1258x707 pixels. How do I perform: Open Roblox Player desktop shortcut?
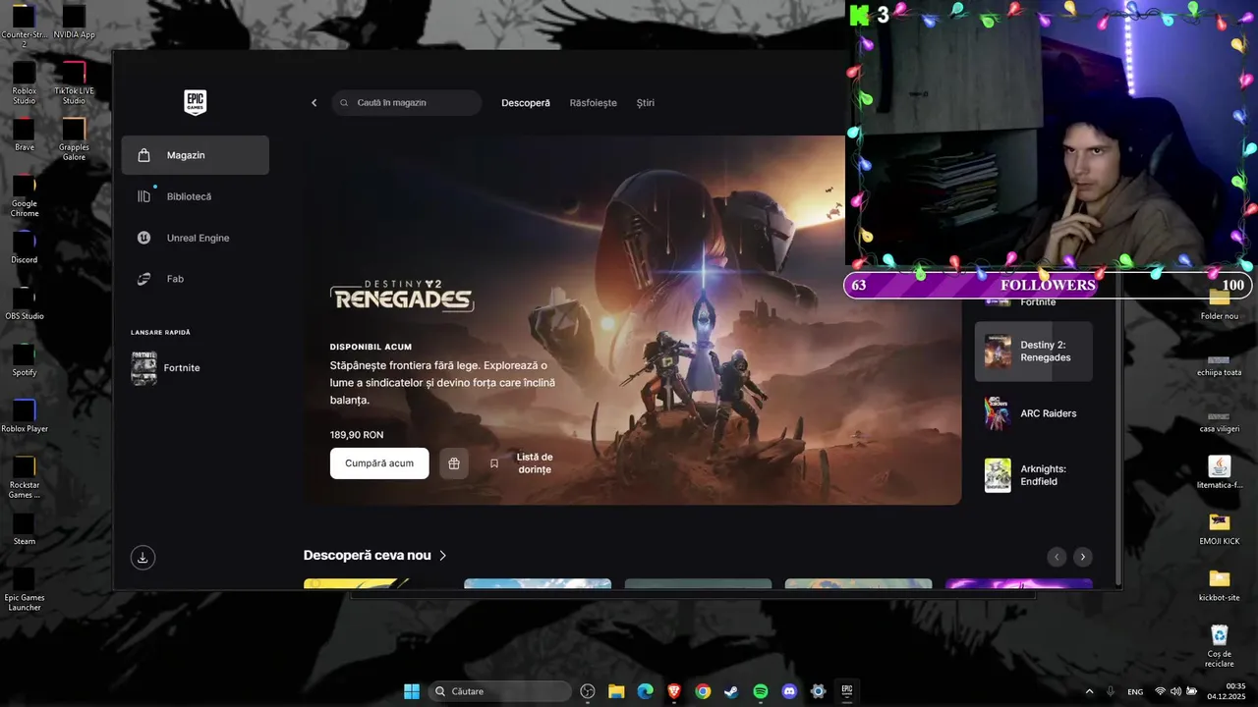click(x=24, y=417)
